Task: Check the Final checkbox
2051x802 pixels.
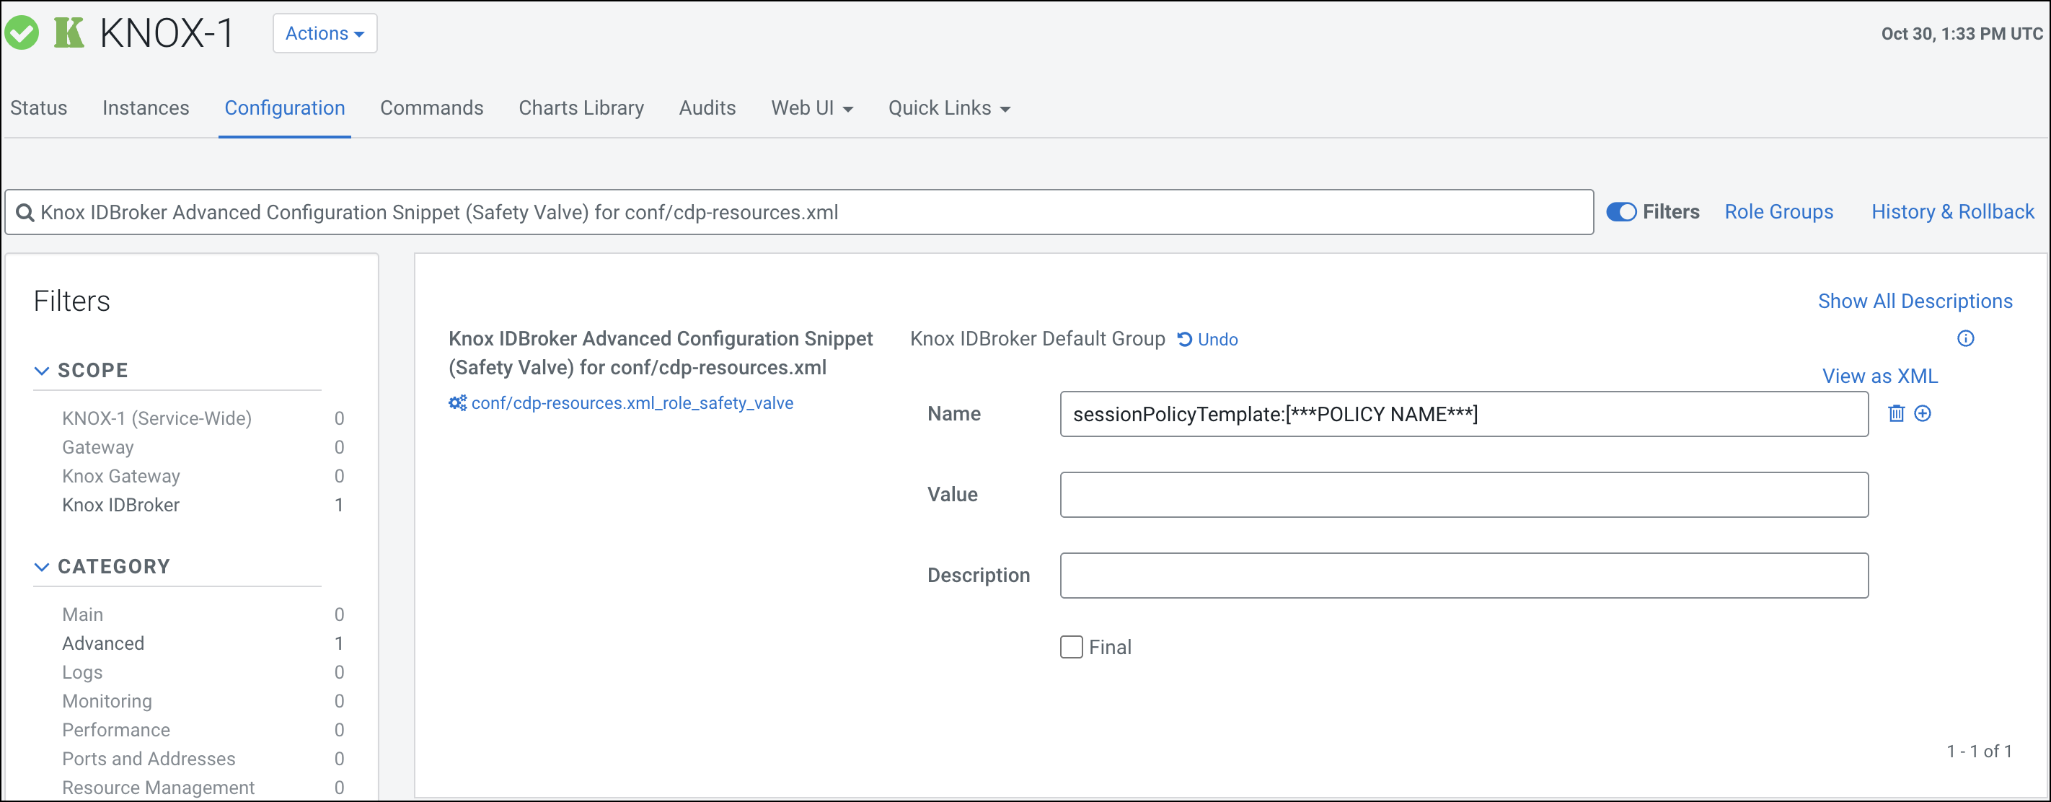Action: [1071, 647]
